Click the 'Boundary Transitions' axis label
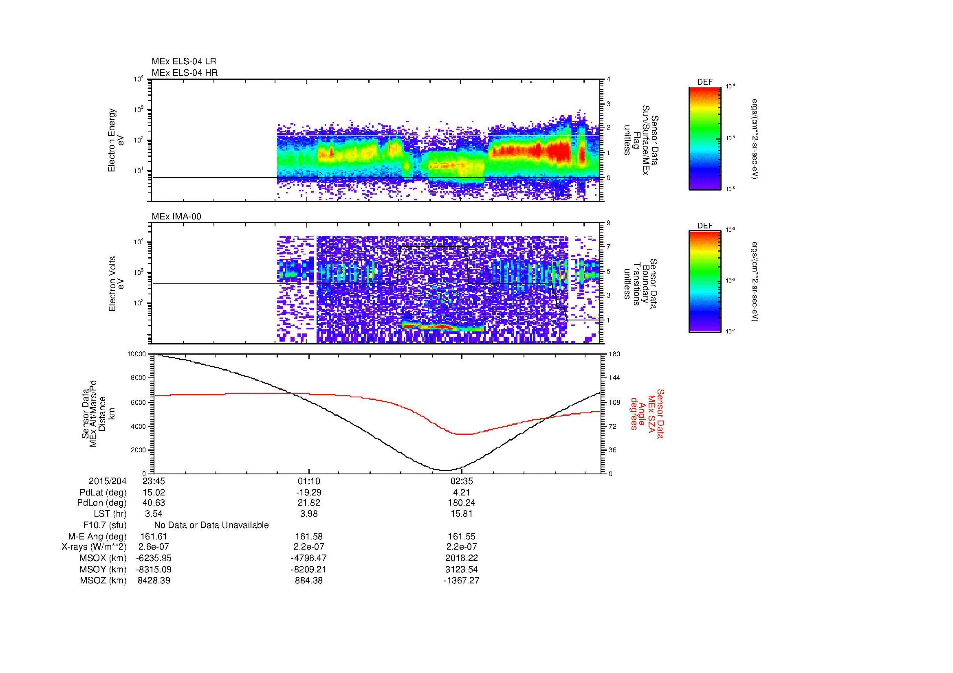Image resolution: width=953 pixels, height=673 pixels. 641,284
